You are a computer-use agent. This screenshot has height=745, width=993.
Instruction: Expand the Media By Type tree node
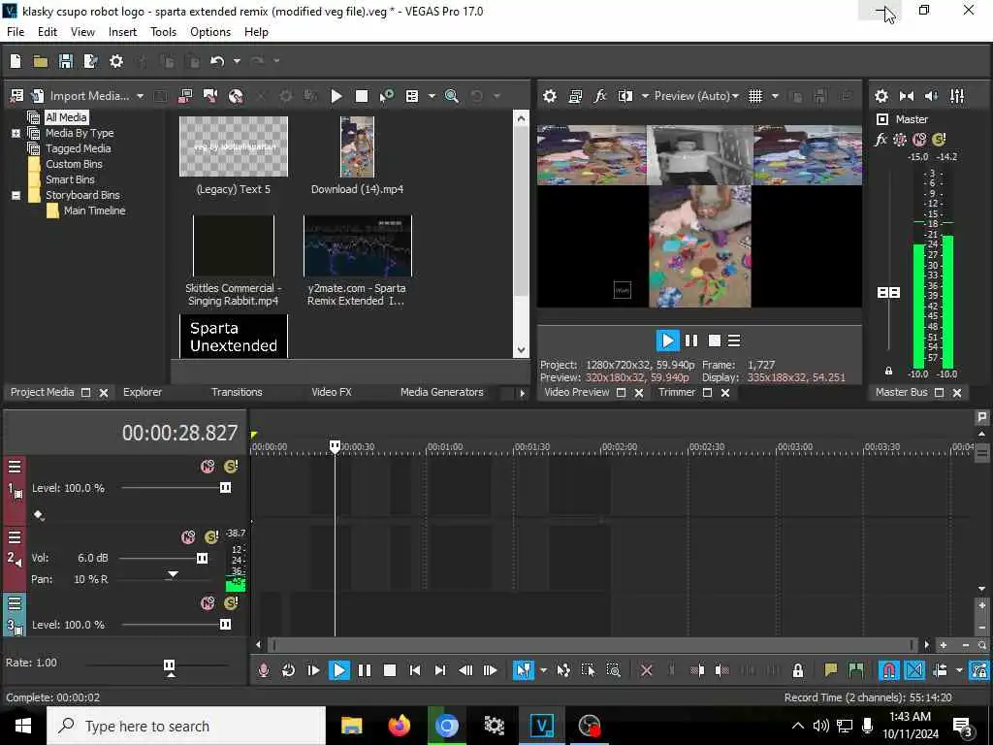(16, 133)
